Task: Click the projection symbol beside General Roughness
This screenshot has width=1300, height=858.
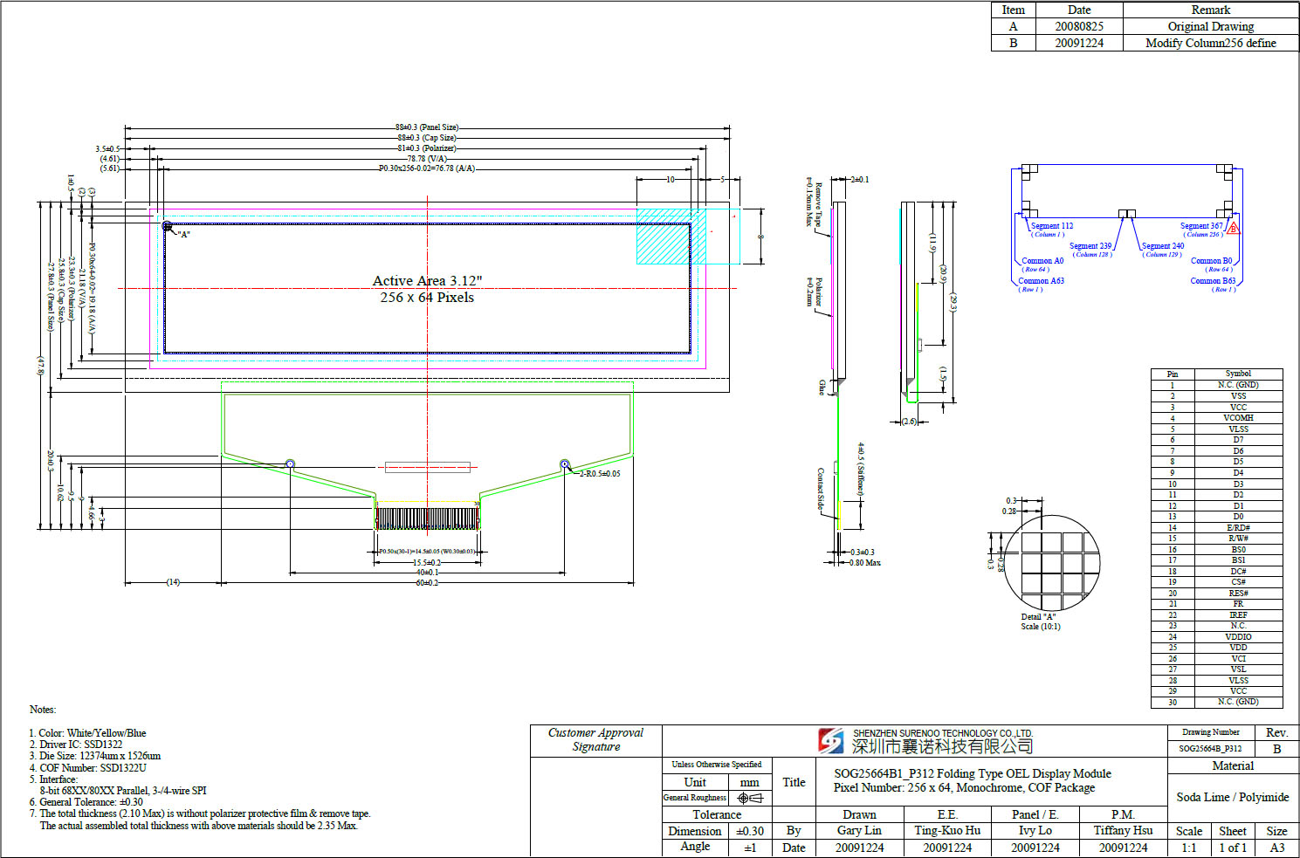Action: pyautogui.click(x=749, y=798)
